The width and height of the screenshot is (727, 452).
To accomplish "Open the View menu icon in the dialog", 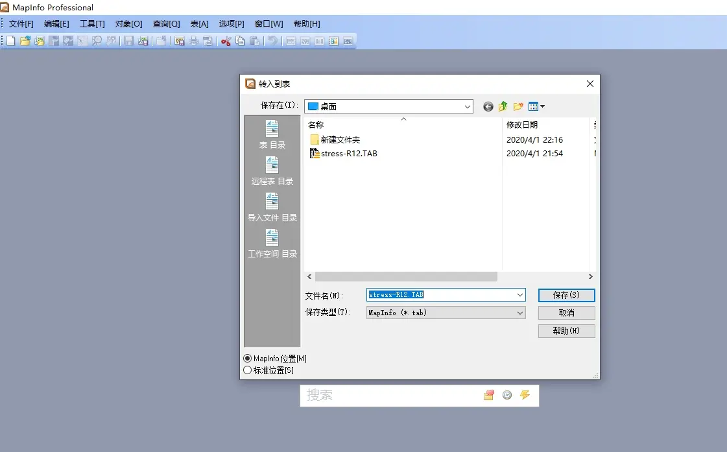I will (536, 106).
